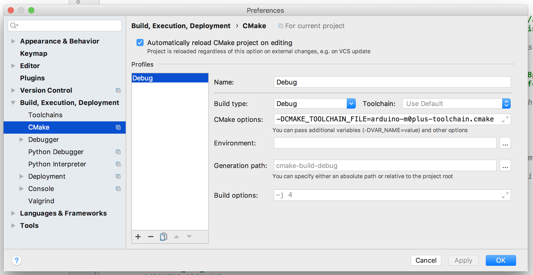Viewport: 533px width, 275px height.
Task: Open help via the question mark icon
Action: click(x=16, y=260)
